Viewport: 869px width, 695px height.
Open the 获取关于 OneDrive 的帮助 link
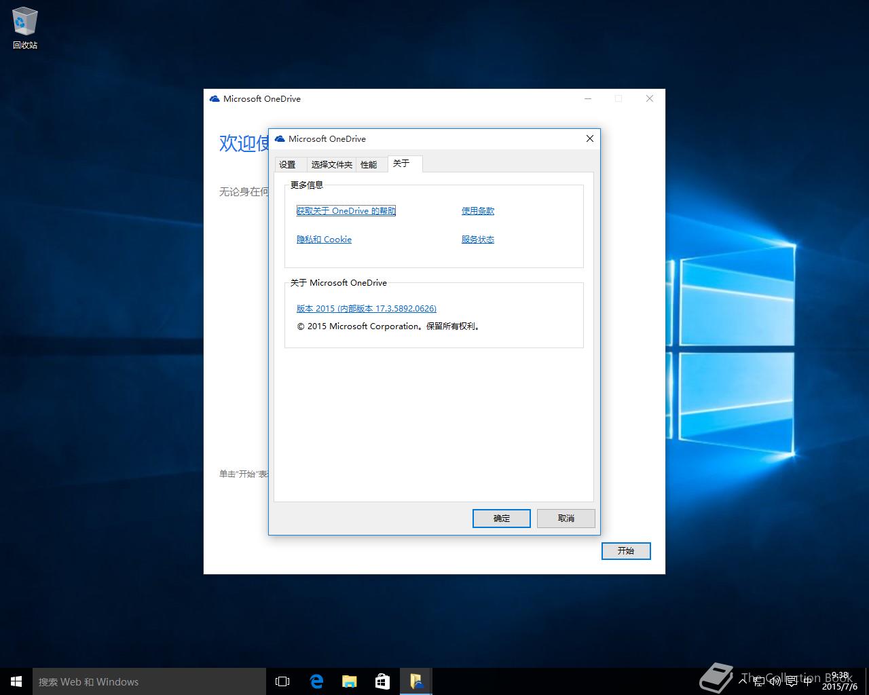[346, 211]
